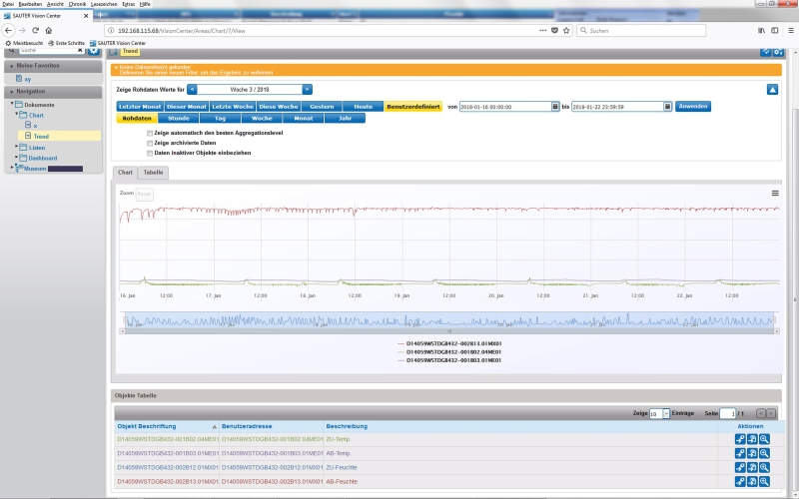Open the calendar picker for the 'bis' date
This screenshot has width=799, height=499.
coord(666,106)
